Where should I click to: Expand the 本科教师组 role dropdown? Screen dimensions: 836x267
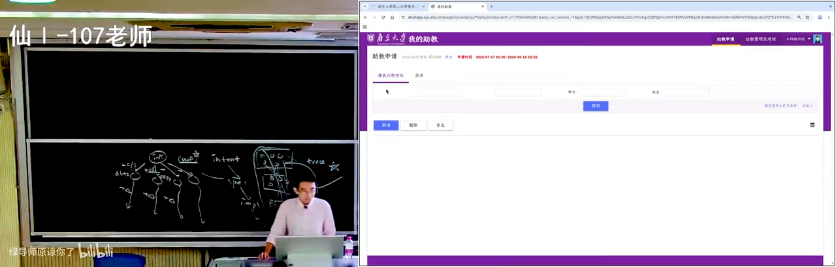click(798, 39)
